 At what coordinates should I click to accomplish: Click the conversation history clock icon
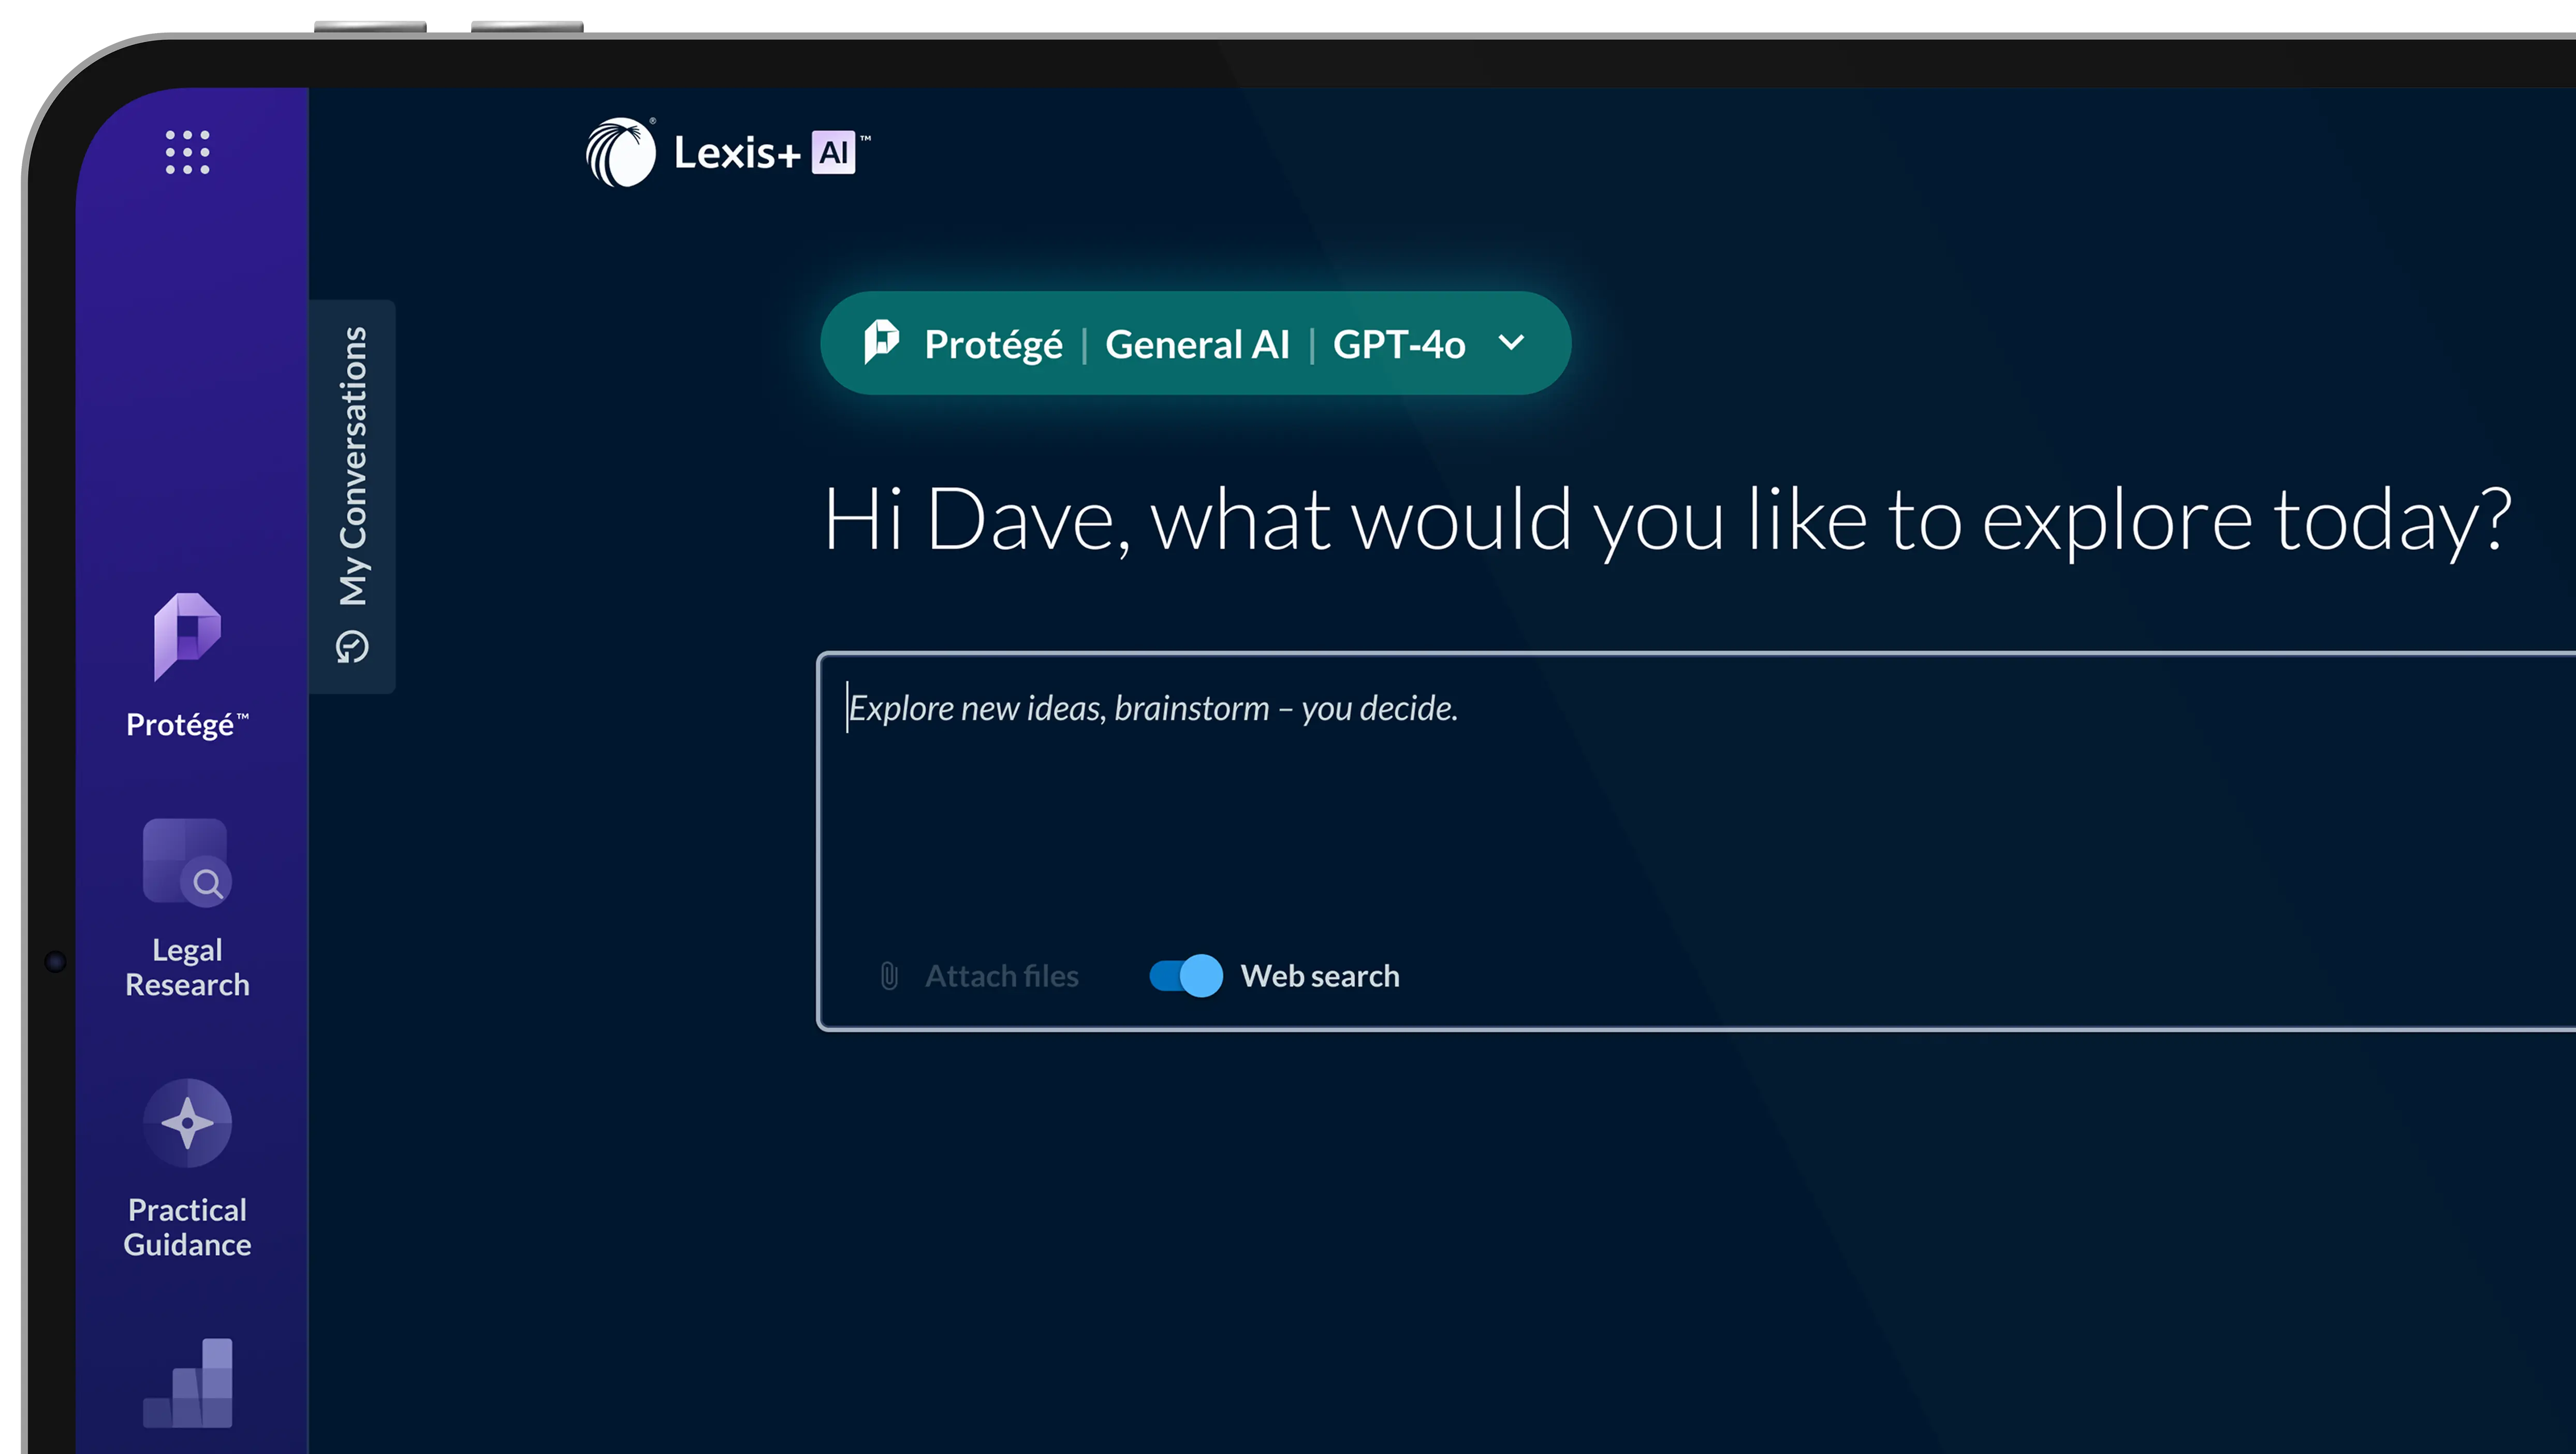coord(352,647)
